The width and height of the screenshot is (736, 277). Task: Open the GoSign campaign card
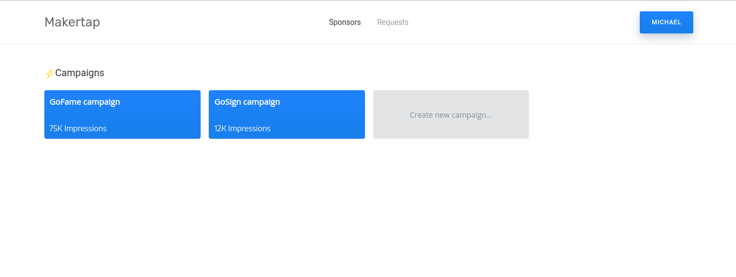click(x=287, y=114)
